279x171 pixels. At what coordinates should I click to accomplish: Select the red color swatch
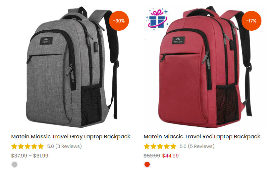[x=147, y=164]
